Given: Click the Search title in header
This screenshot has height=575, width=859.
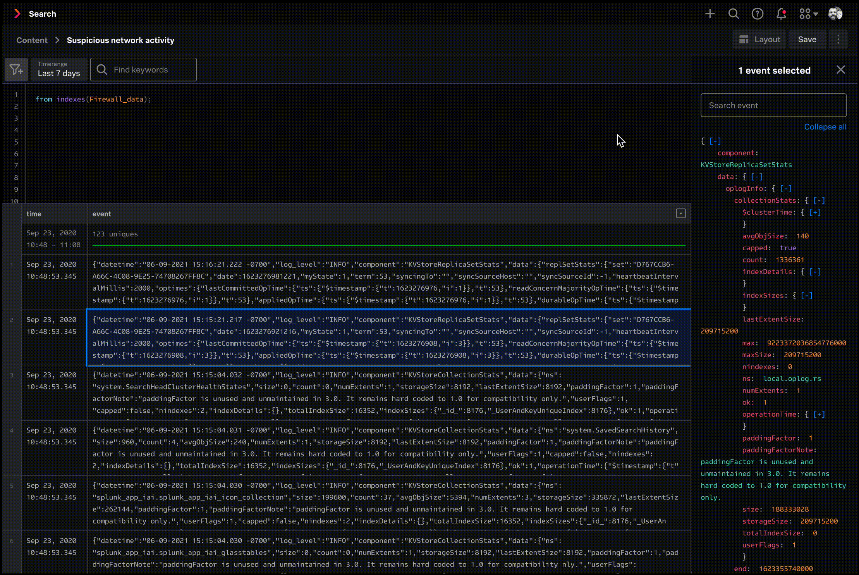Looking at the screenshot, I should [x=42, y=14].
